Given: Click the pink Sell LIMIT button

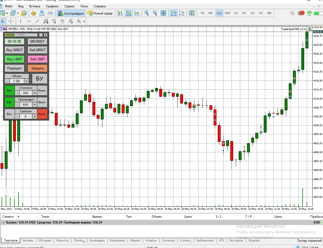Looking at the screenshot, I should [x=38, y=59].
